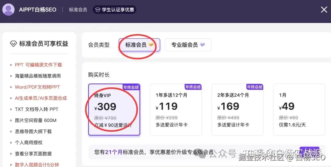
Task: Click the 年终总结 tag on 1年多送12个月 plan
Action: click(193, 87)
